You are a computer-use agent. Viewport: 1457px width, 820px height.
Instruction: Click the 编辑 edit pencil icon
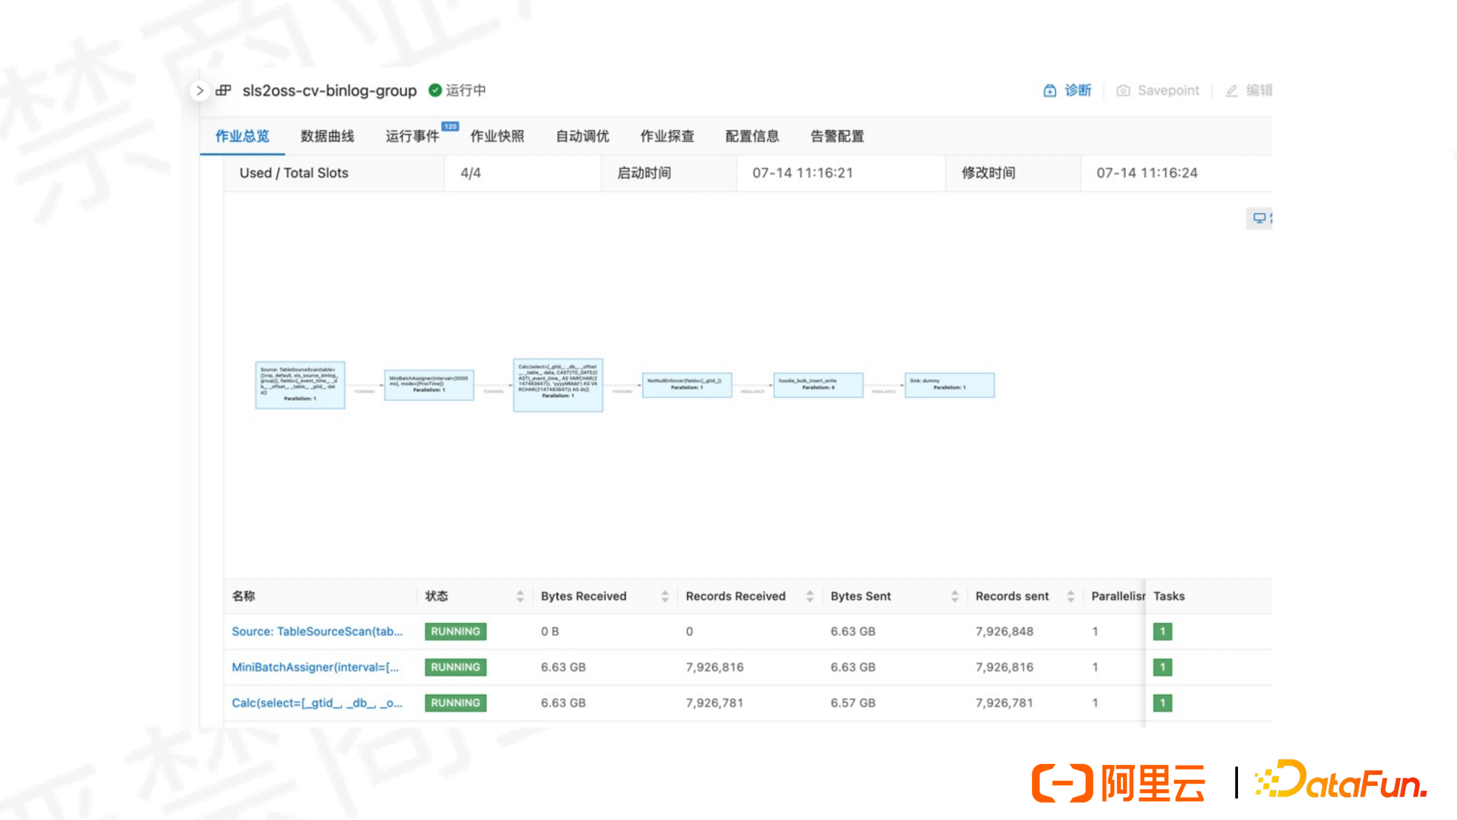[x=1231, y=90]
